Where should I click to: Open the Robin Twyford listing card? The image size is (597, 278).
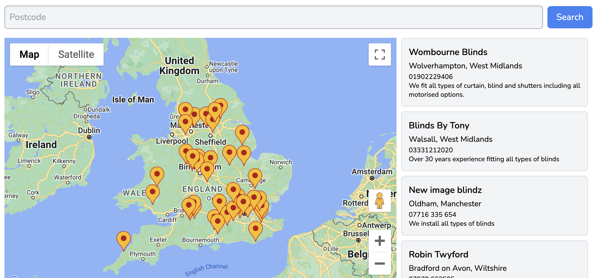click(x=494, y=260)
